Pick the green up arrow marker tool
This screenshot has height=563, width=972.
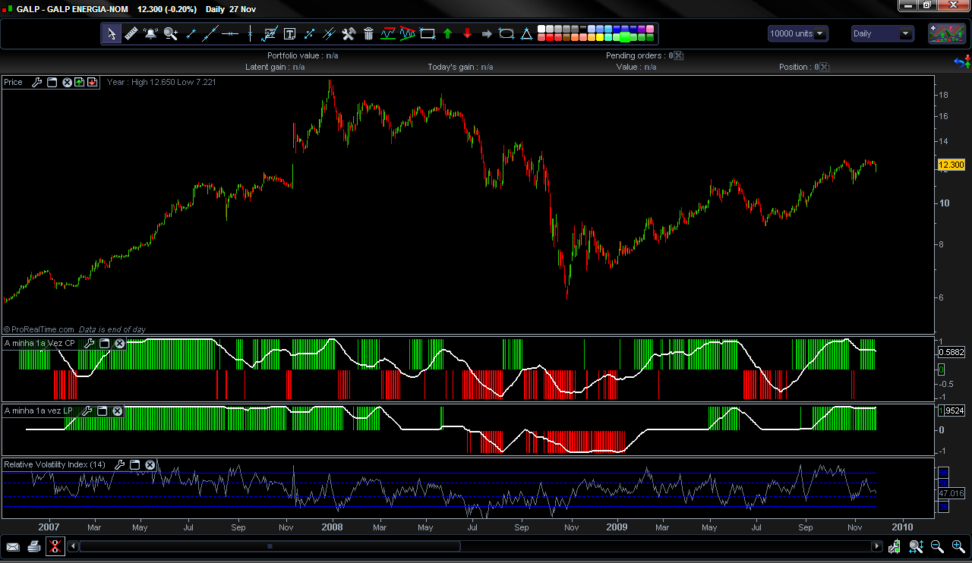click(x=447, y=33)
